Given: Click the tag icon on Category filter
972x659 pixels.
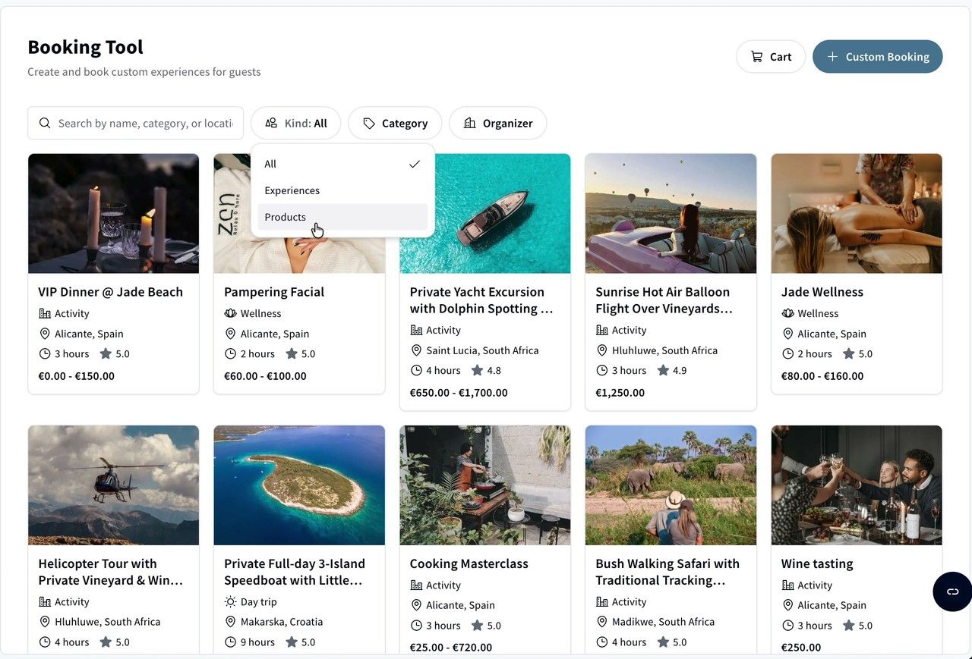Looking at the screenshot, I should [369, 123].
